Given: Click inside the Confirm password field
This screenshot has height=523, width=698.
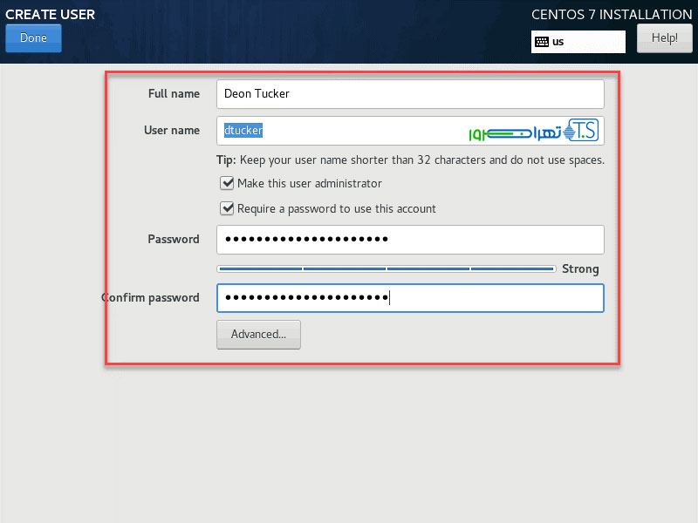Looking at the screenshot, I should point(410,298).
